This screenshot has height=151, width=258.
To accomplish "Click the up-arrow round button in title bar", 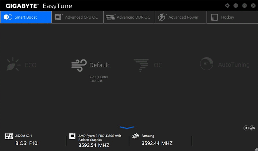I will (244, 6).
